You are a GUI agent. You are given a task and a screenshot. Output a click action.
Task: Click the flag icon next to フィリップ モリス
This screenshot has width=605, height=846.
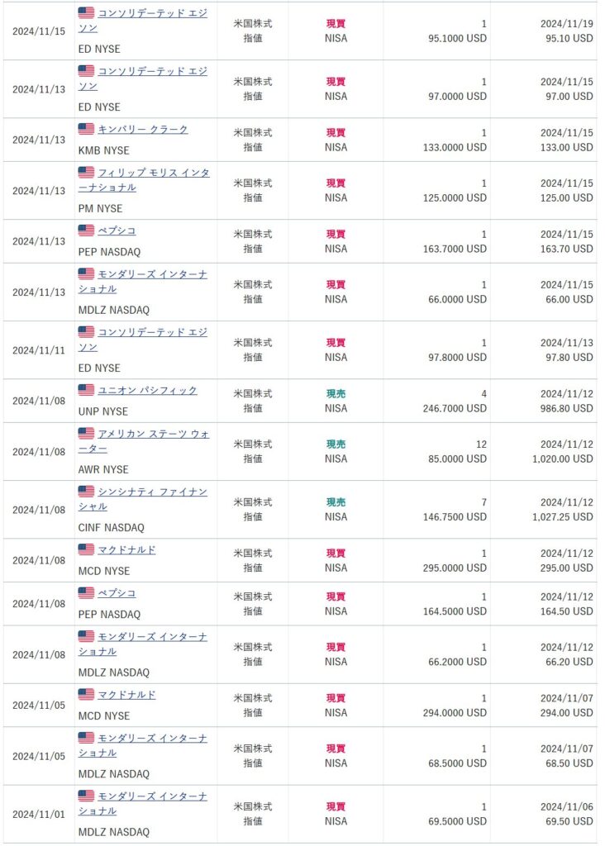[86, 173]
